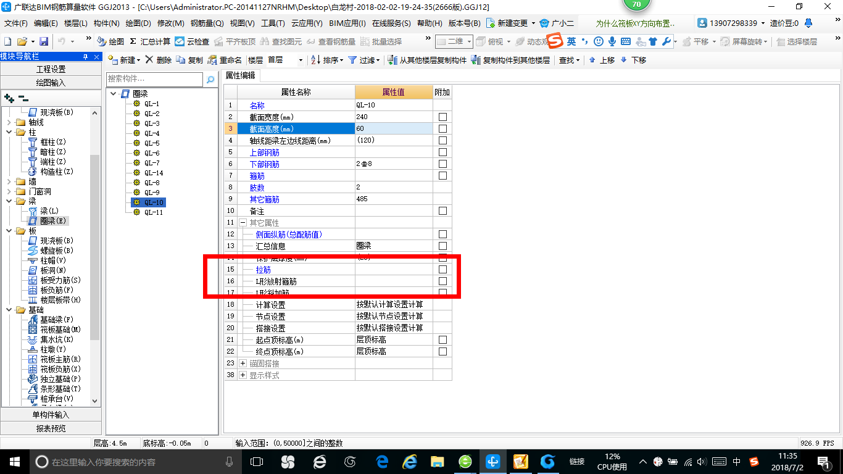Click the 绘图输入 button
The image size is (843, 474).
[51, 83]
